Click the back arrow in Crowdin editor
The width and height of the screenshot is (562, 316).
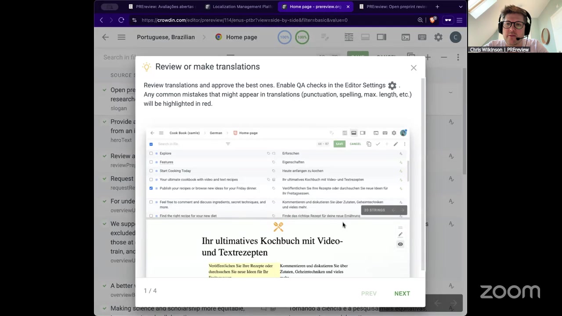[105, 37]
